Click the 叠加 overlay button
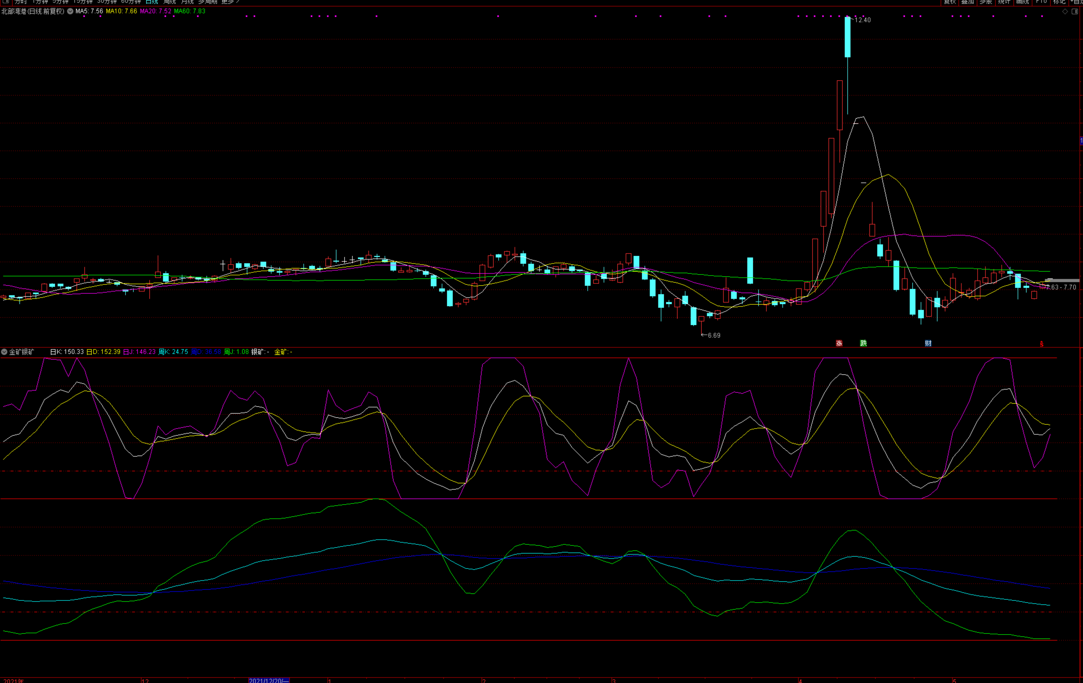Screen dimensions: 1083x683 pos(967,2)
